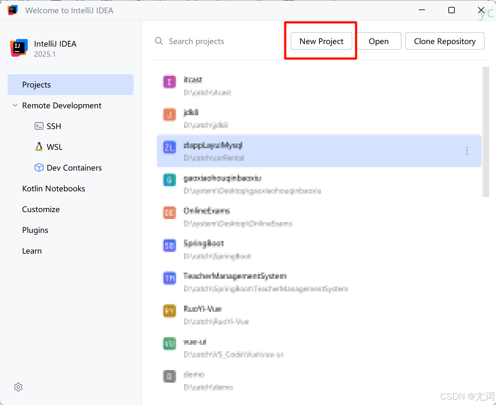
Task: Click the New Project button
Action: 321,41
